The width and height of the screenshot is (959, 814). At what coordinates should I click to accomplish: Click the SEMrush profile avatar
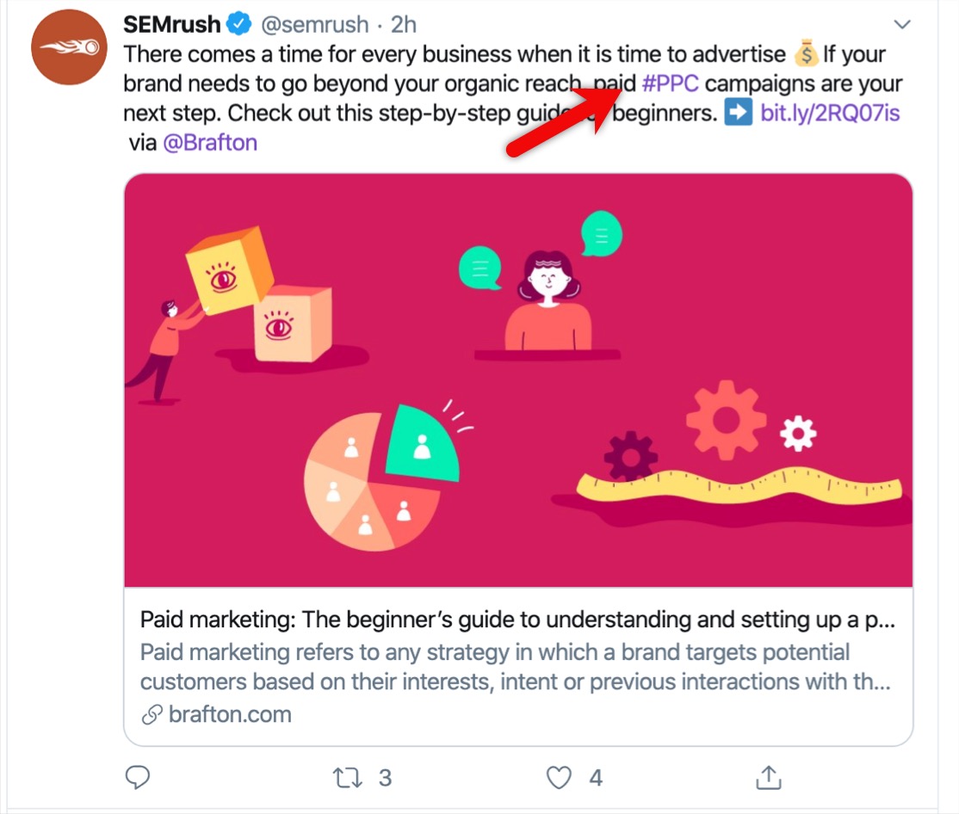click(69, 47)
